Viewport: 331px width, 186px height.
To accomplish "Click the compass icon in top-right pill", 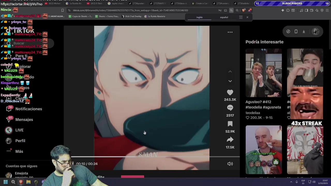I will coord(288,32).
